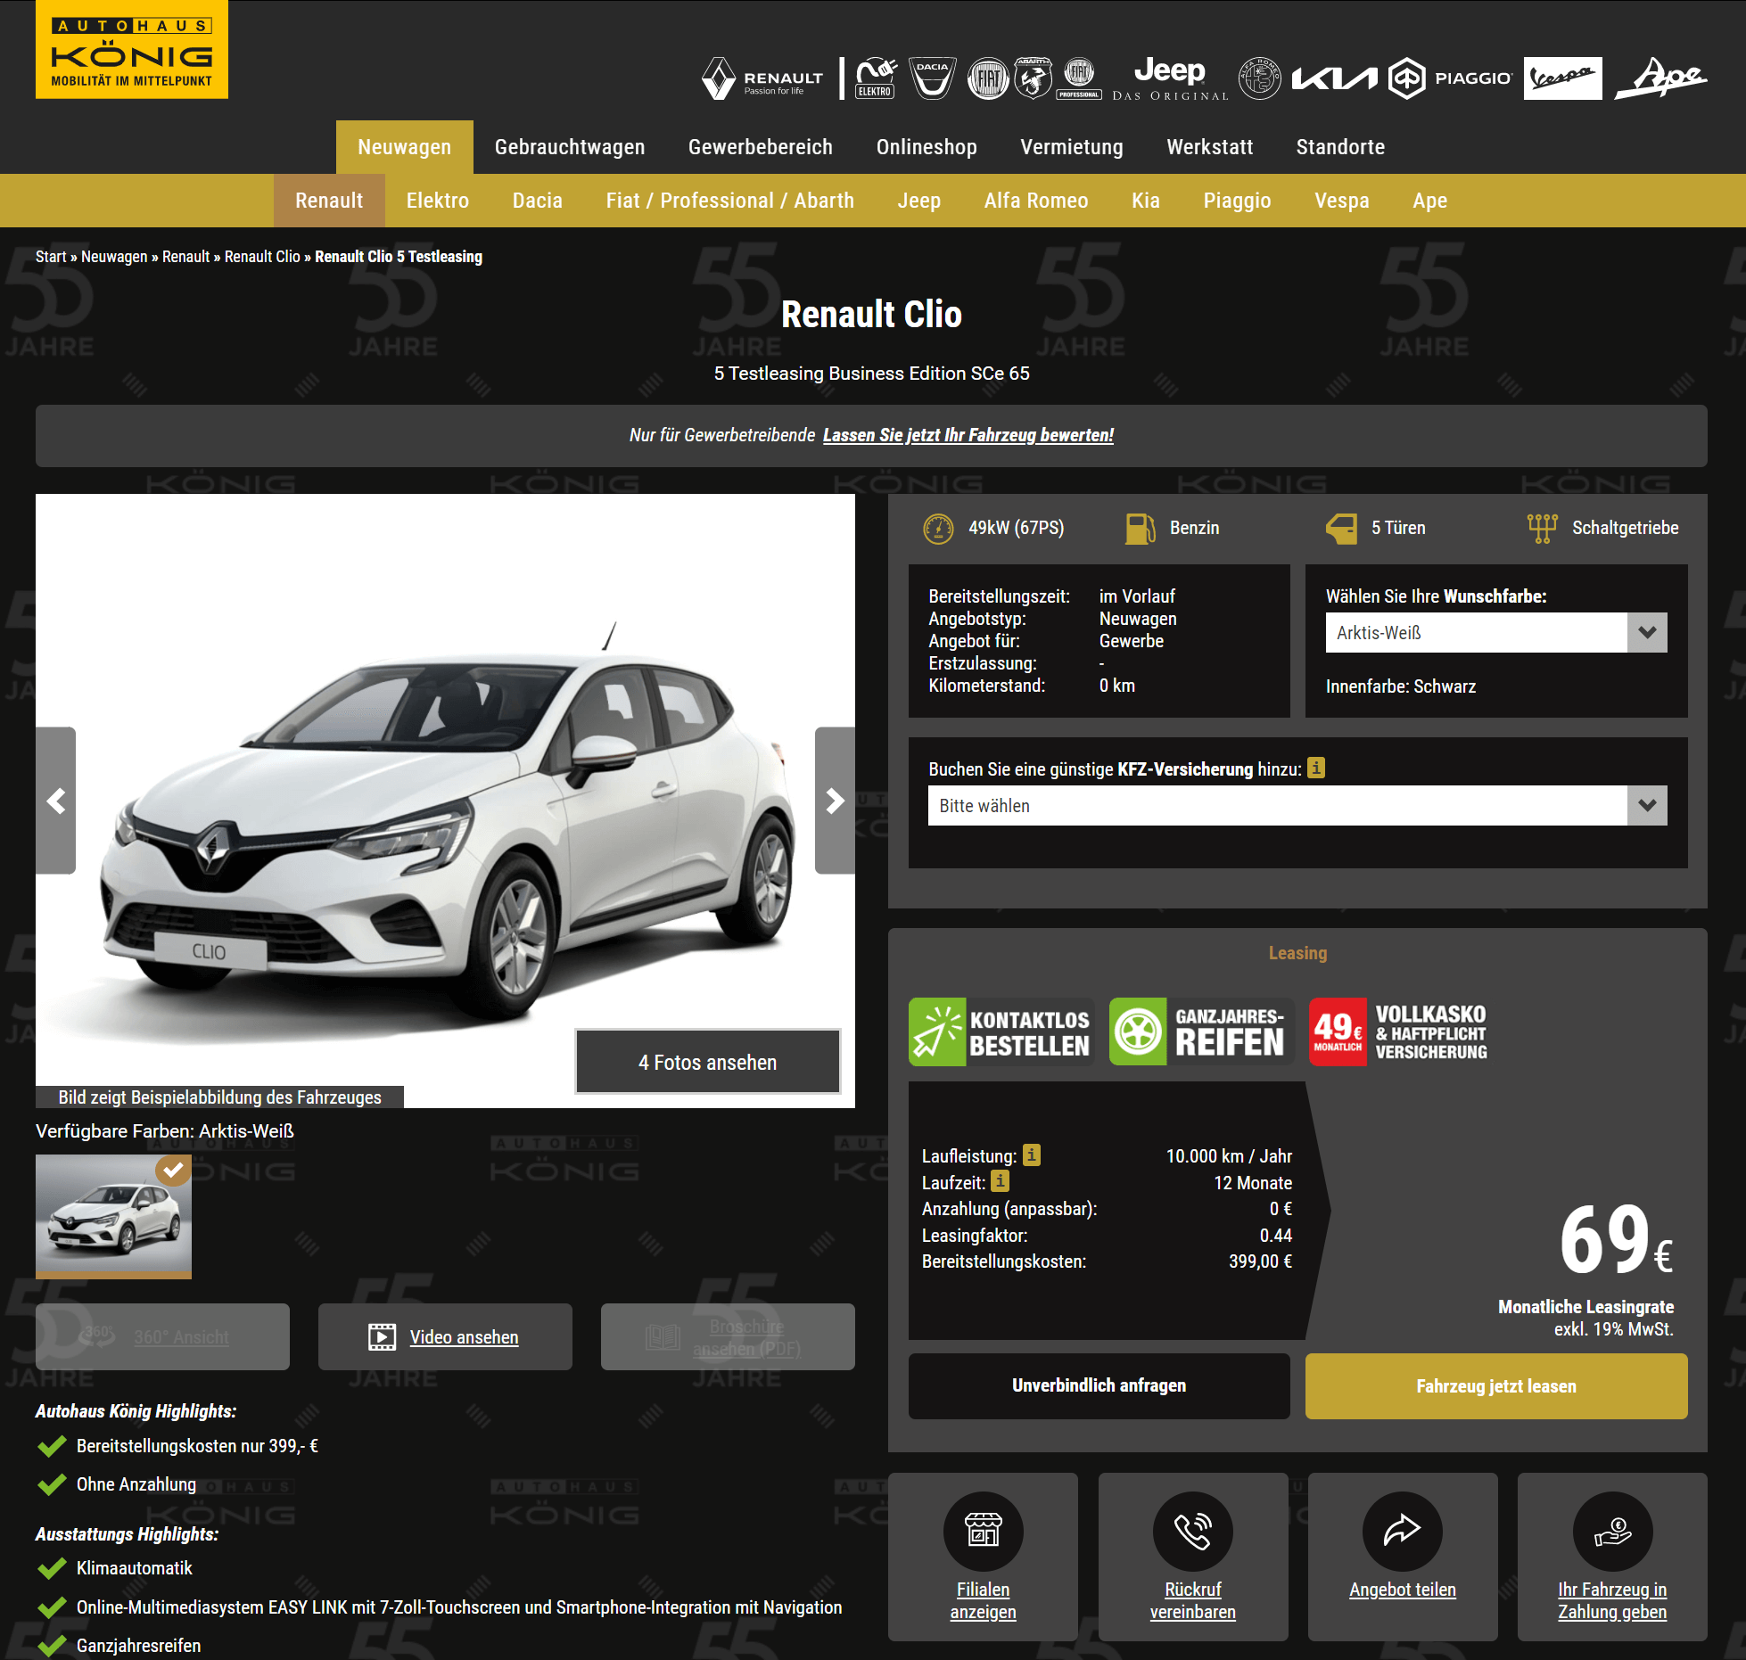Click the Video ansehen button

pyautogui.click(x=445, y=1336)
